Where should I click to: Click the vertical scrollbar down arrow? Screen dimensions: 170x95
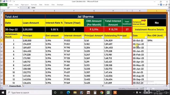coord(169,83)
